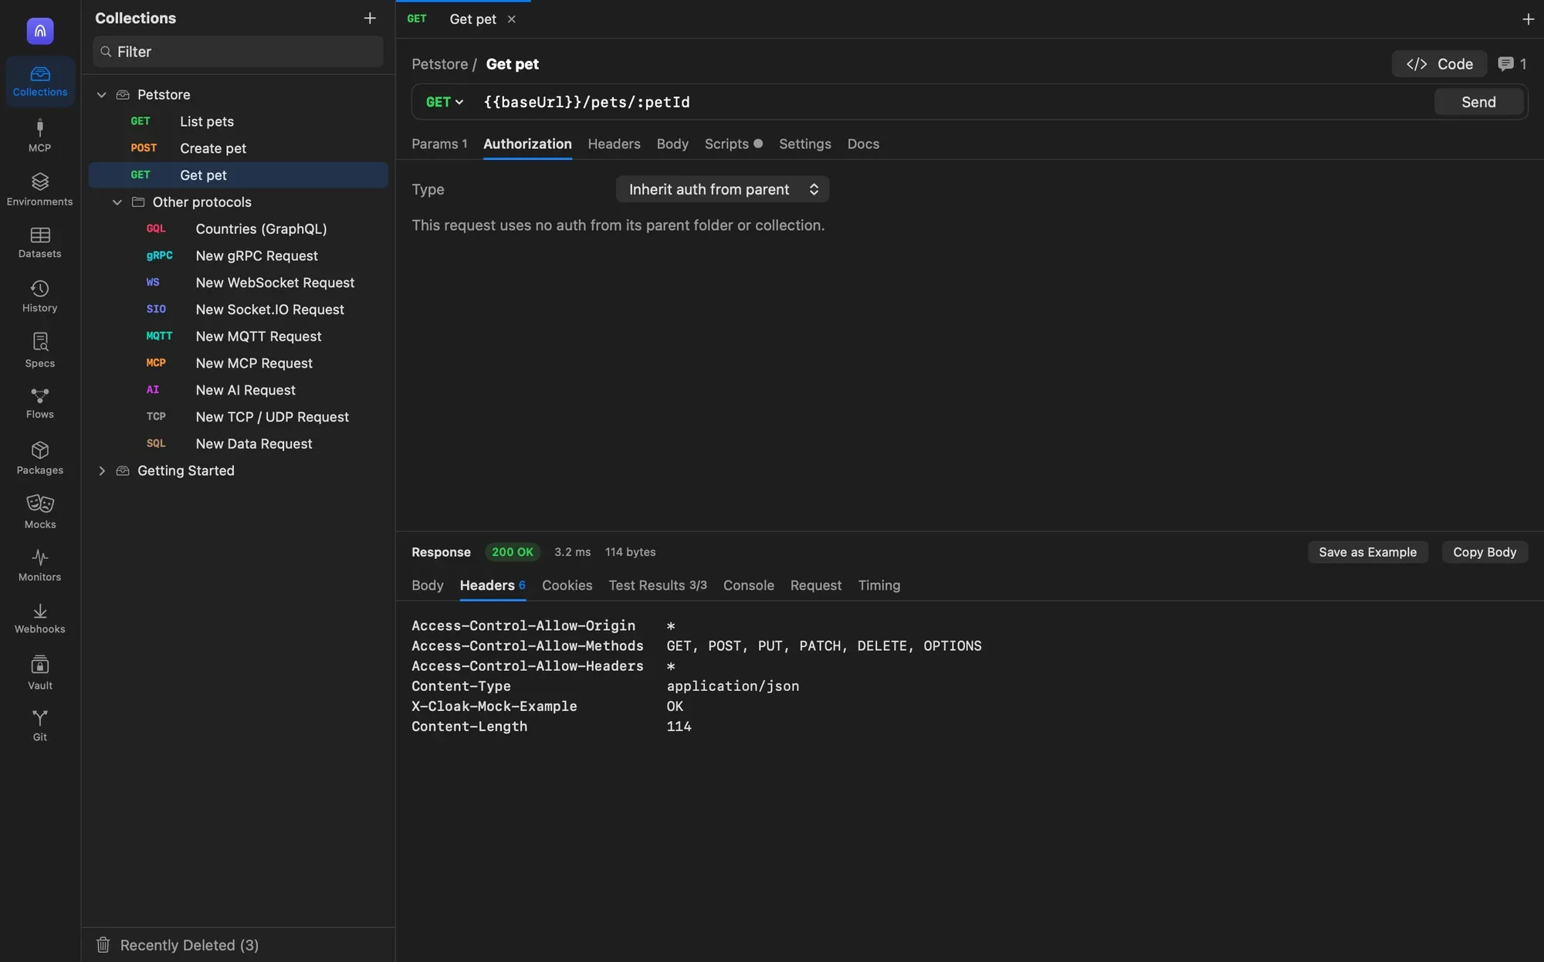Click Copy Body button
The width and height of the screenshot is (1544, 962).
pyautogui.click(x=1485, y=552)
